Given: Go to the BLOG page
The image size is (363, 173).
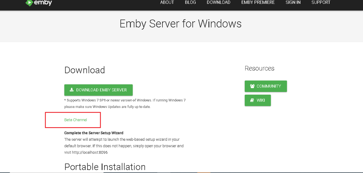Looking at the screenshot, I should pyautogui.click(x=191, y=2).
